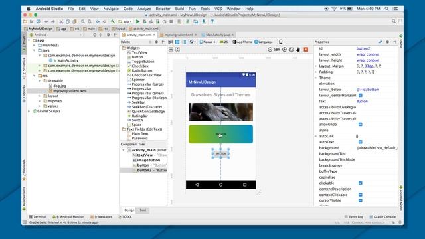
Task: Click toggle expanded properties view icon
Action: [x=381, y=42]
